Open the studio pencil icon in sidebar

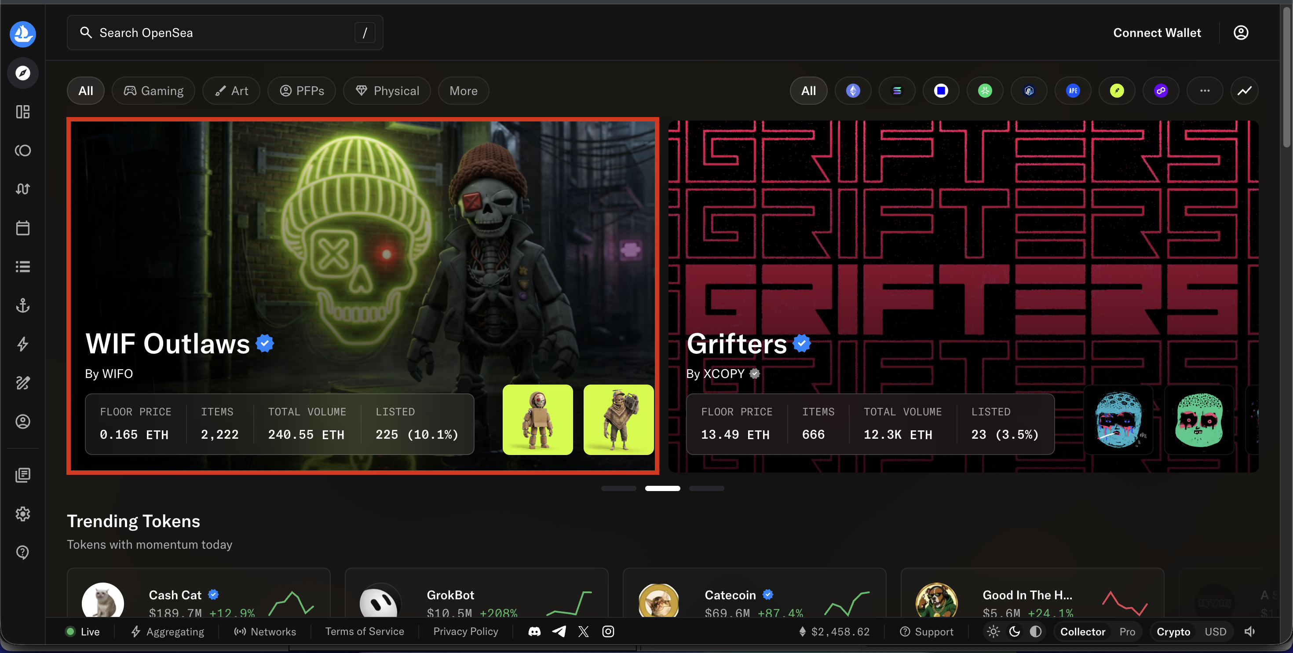(x=22, y=383)
